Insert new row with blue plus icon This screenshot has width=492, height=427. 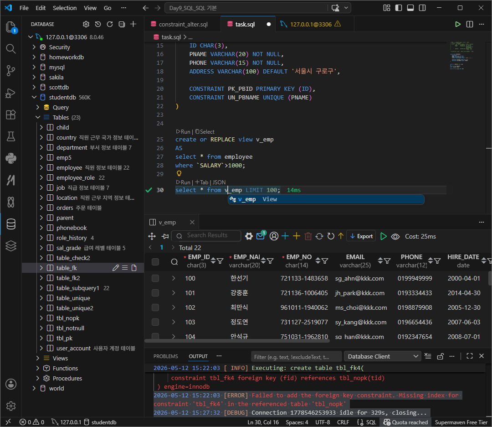(285, 236)
